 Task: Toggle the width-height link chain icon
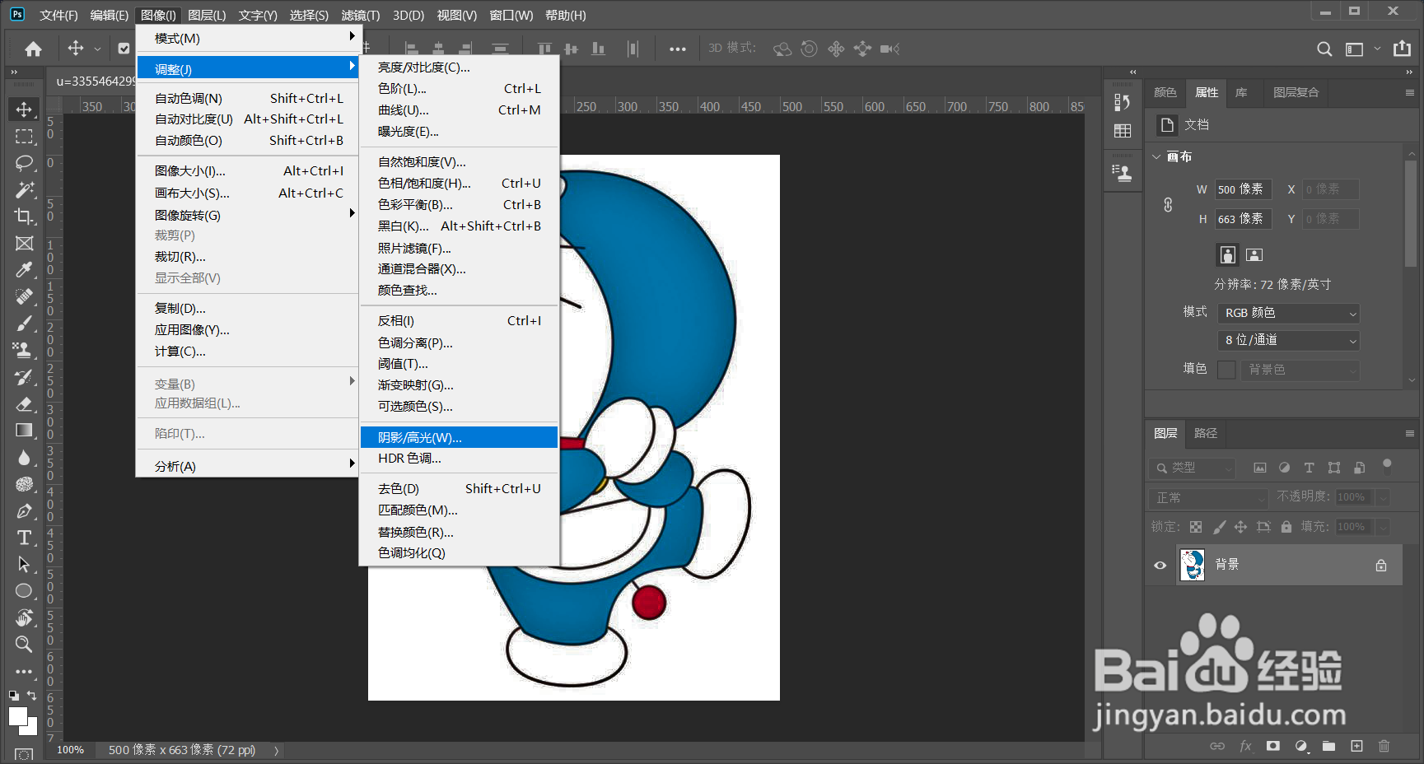1168,204
